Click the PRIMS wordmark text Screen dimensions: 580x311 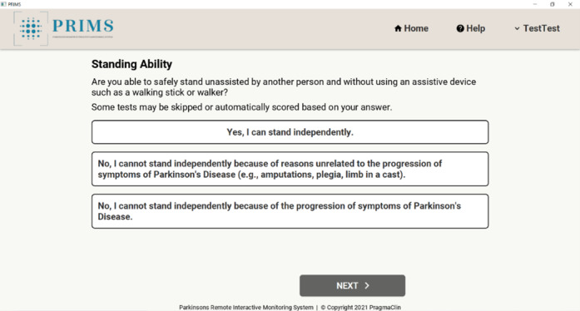83,26
